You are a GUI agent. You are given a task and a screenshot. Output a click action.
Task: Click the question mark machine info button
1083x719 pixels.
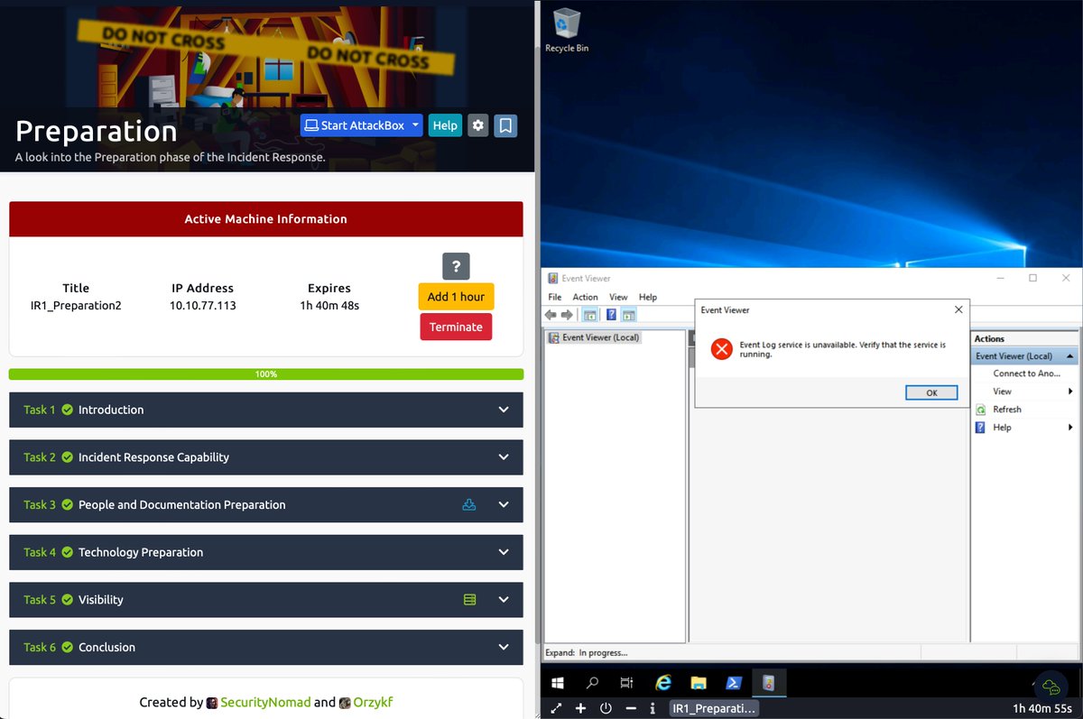[x=456, y=266]
